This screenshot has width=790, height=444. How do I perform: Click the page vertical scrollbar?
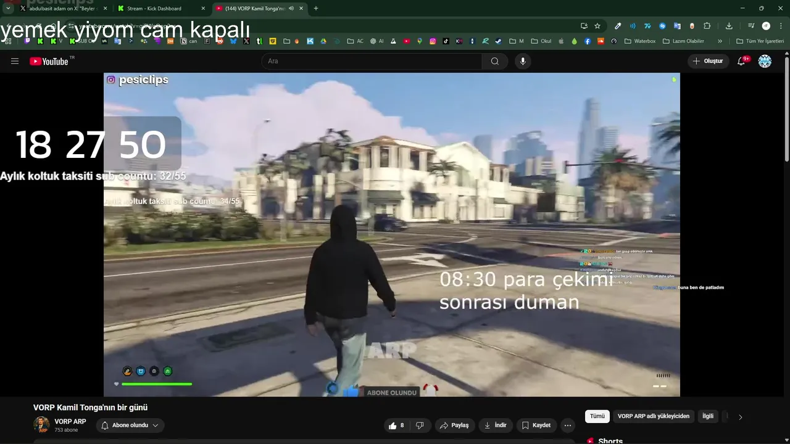coord(786,108)
